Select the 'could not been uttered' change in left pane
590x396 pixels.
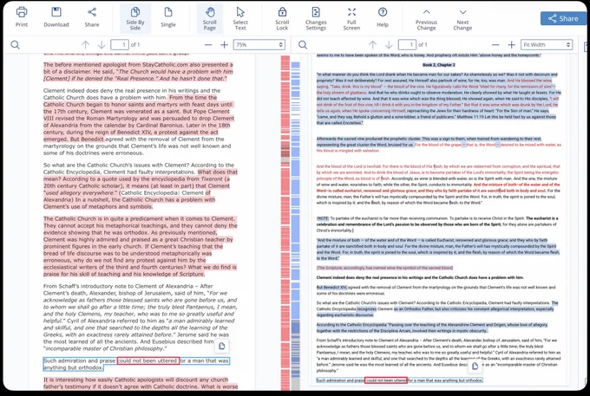[x=147, y=360]
